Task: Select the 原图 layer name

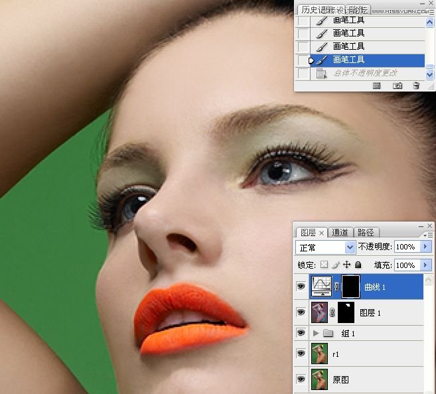Action: tap(340, 379)
